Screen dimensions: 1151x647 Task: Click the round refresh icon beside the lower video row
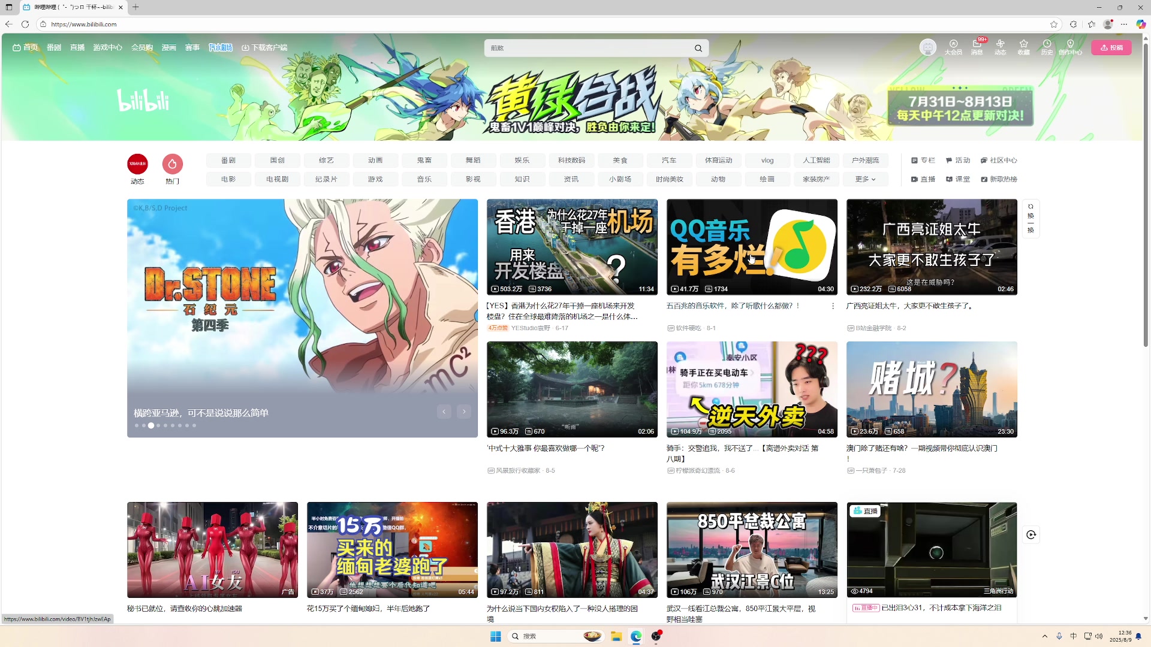pos(1031,535)
